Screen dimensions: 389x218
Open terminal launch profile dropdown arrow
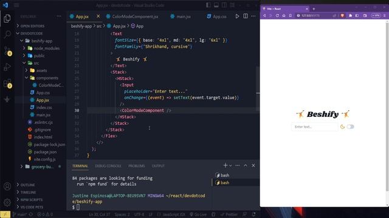pos(230,165)
